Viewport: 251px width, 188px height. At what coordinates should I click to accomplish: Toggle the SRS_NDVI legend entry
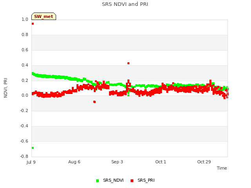(x=110, y=180)
